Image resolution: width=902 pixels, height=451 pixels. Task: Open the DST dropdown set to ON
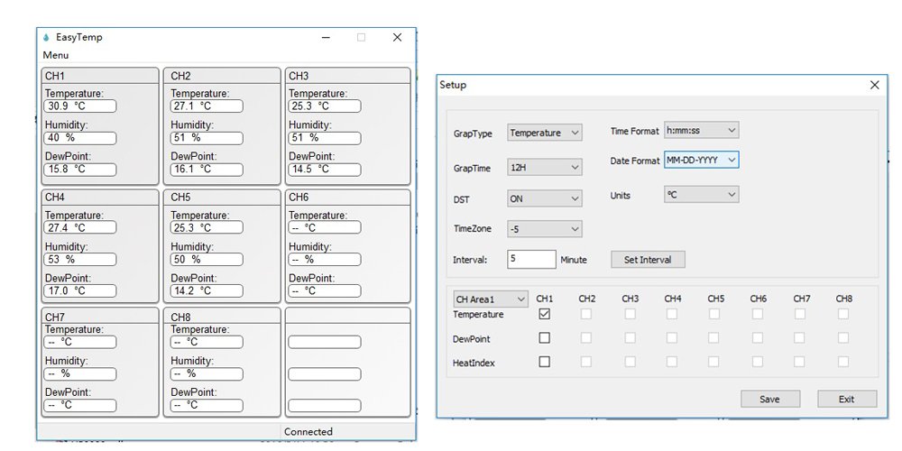point(544,198)
